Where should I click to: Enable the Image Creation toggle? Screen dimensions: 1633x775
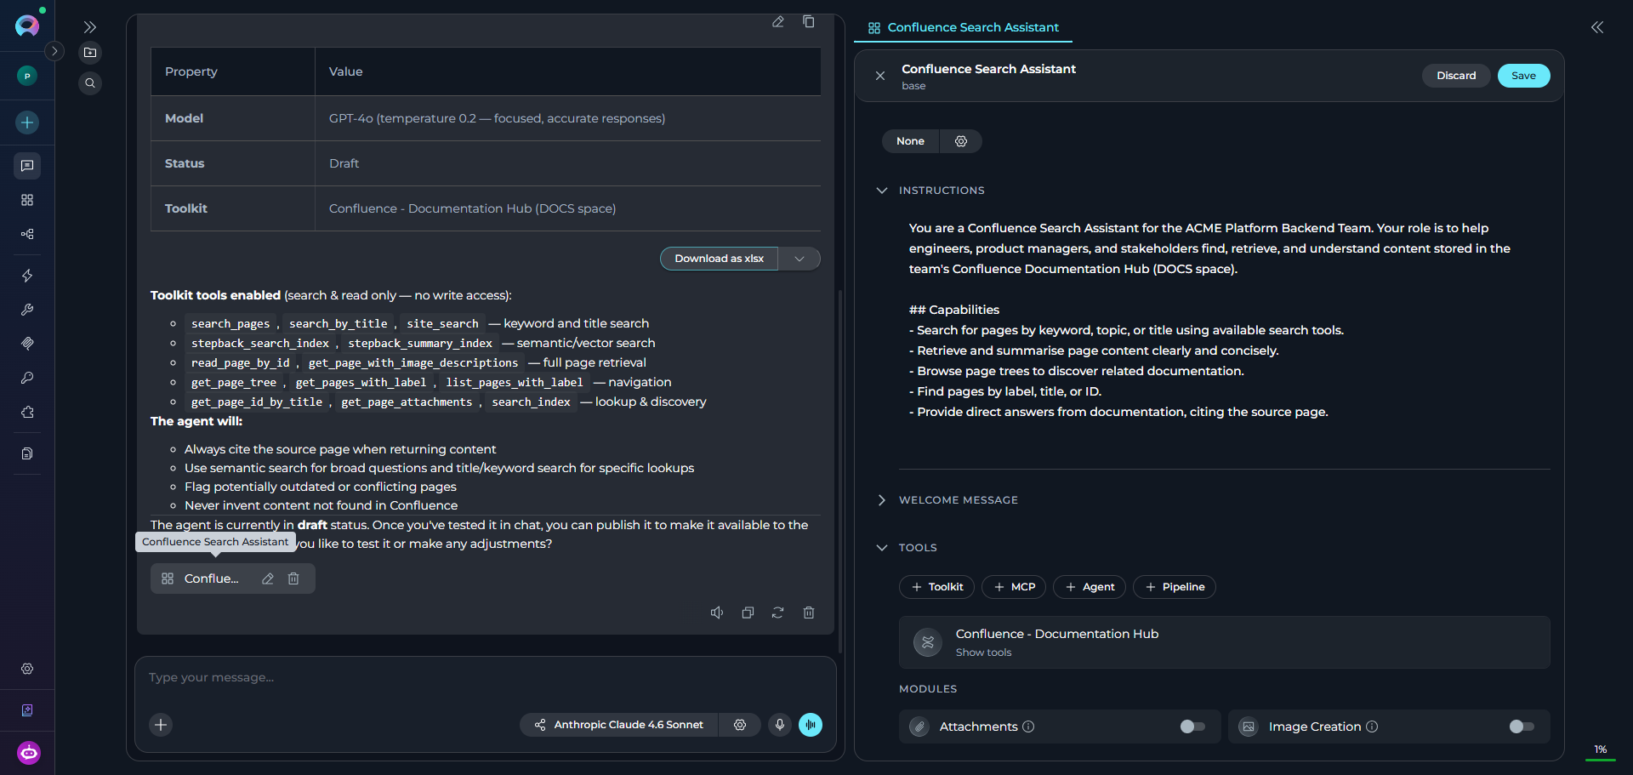(1522, 727)
